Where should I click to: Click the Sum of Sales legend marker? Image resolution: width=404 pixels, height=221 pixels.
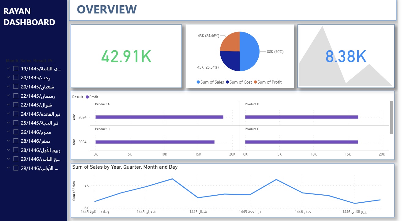(198, 82)
